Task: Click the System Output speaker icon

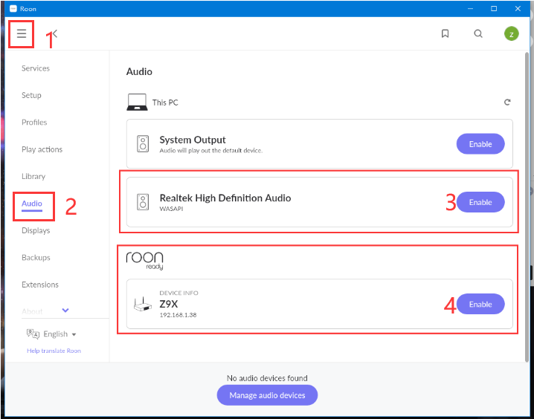Action: tap(143, 143)
